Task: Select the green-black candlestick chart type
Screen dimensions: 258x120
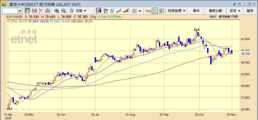Action: click(106, 11)
